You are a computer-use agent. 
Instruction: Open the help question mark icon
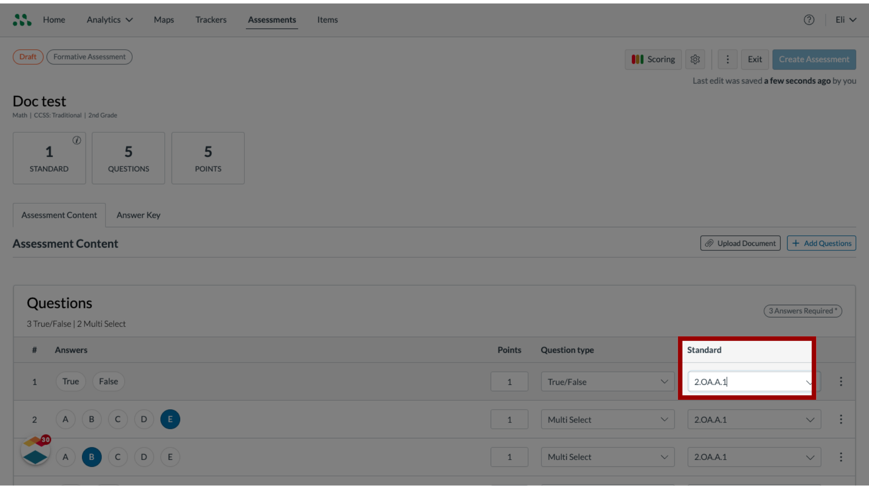tap(809, 20)
